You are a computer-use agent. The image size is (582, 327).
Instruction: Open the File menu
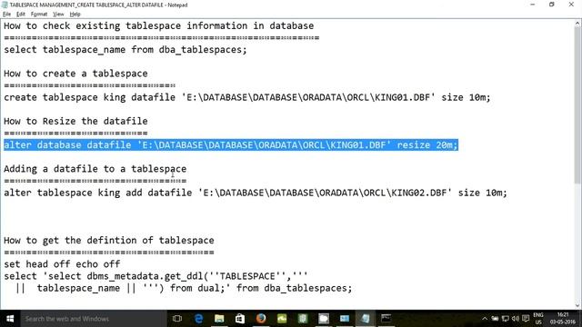tap(6, 15)
